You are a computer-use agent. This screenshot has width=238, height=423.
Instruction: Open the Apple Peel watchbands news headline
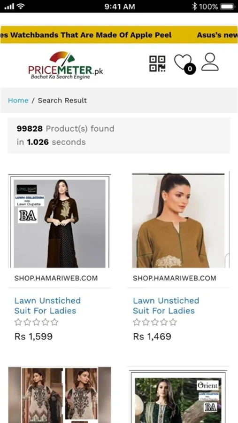pos(86,35)
